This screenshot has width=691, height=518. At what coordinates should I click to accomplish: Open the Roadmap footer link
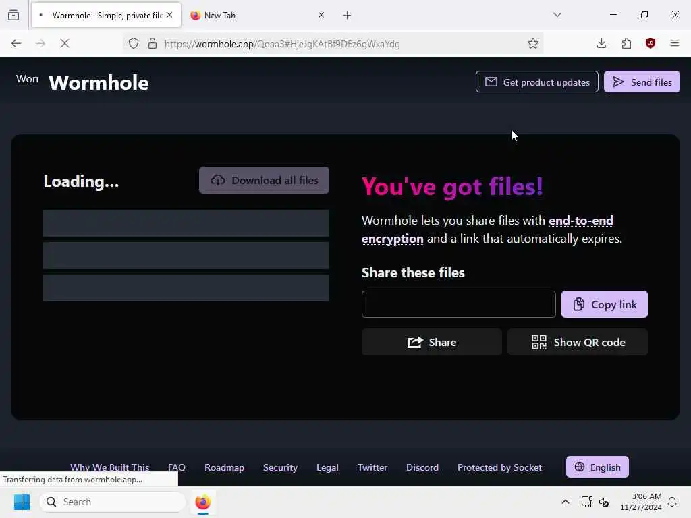pos(224,467)
